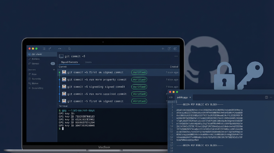Click line number 15 in the editor gutter
The width and height of the screenshot is (274, 153).
pos(172,140)
